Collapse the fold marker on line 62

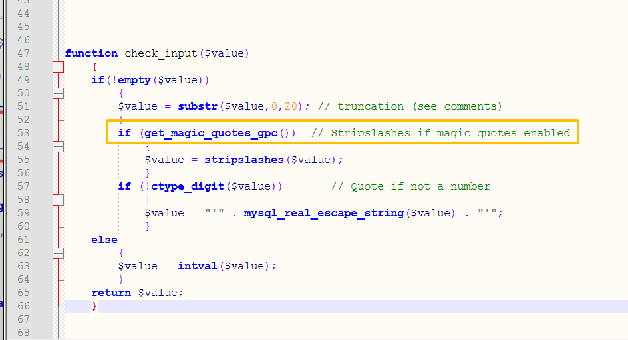pos(58,253)
